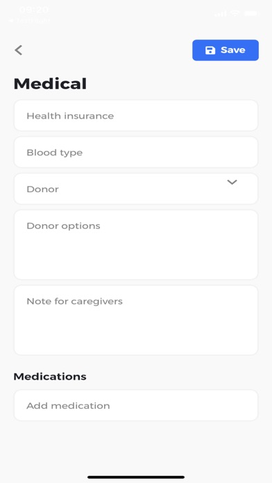The image size is (272, 483).
Task: Tap the cellular signal bars icon
Action: [x=221, y=13]
